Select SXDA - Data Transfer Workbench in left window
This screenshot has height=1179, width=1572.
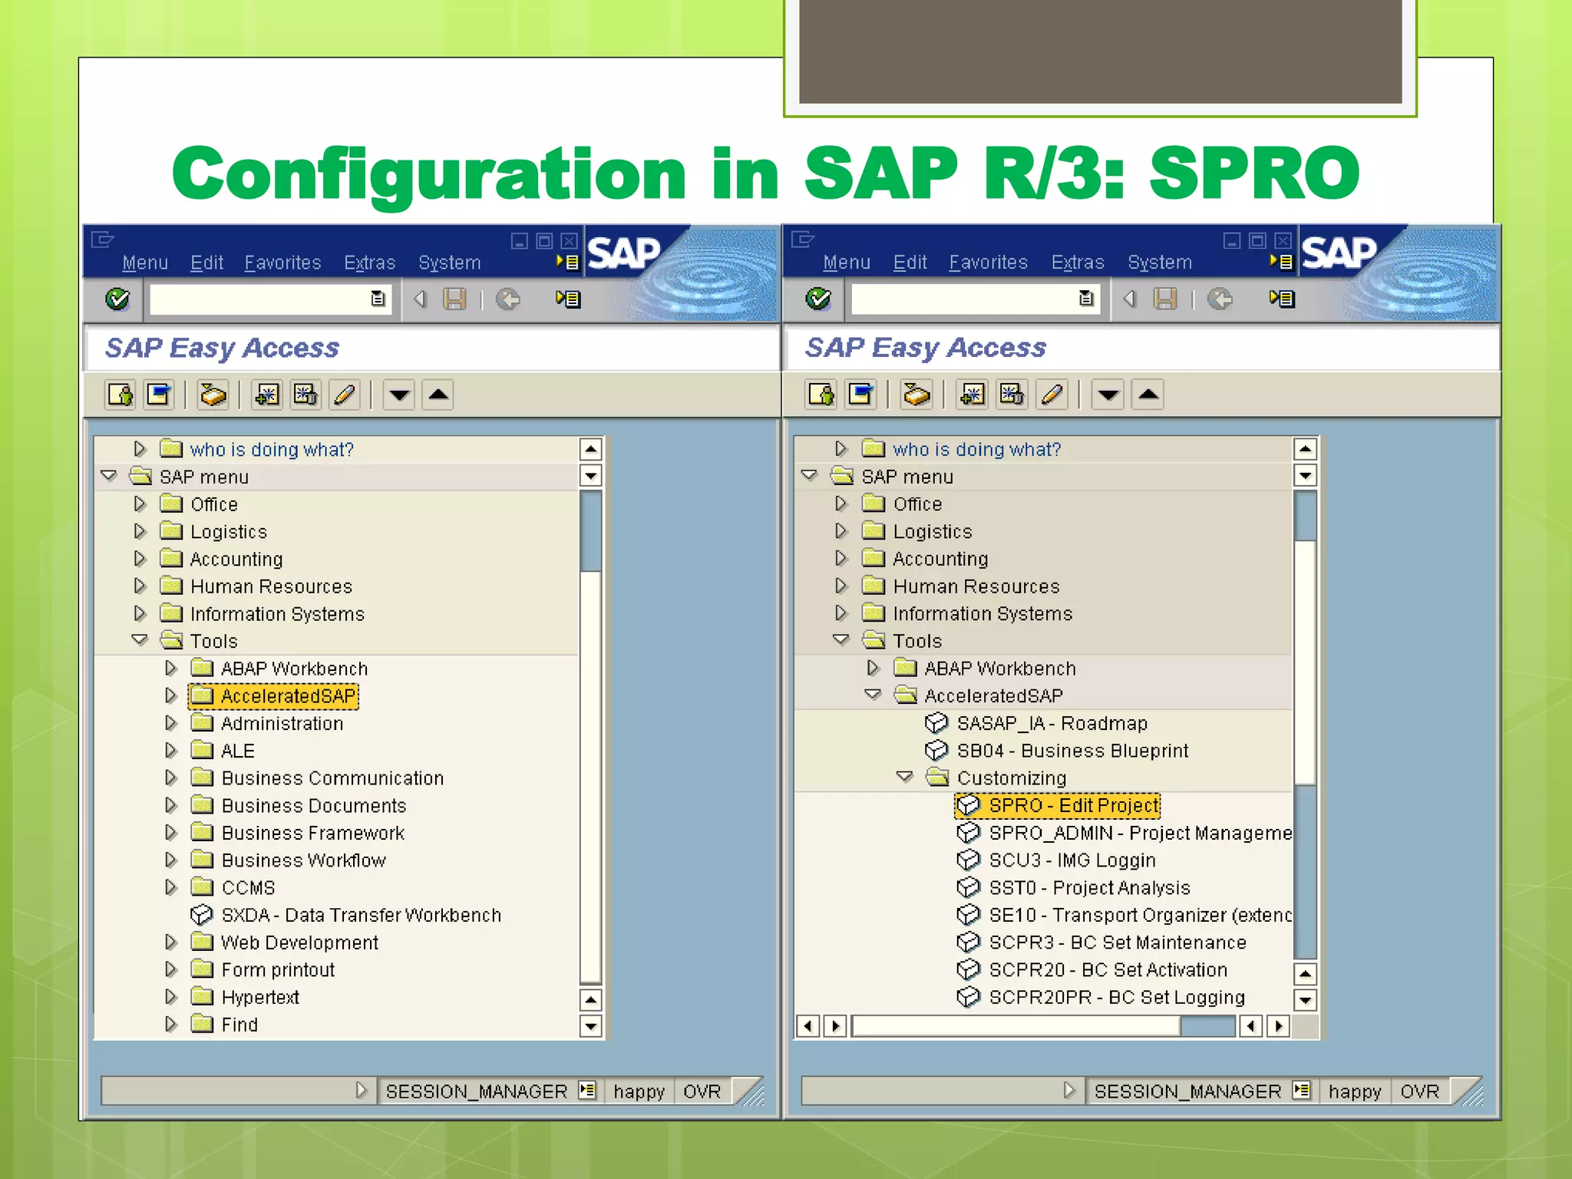click(x=345, y=915)
